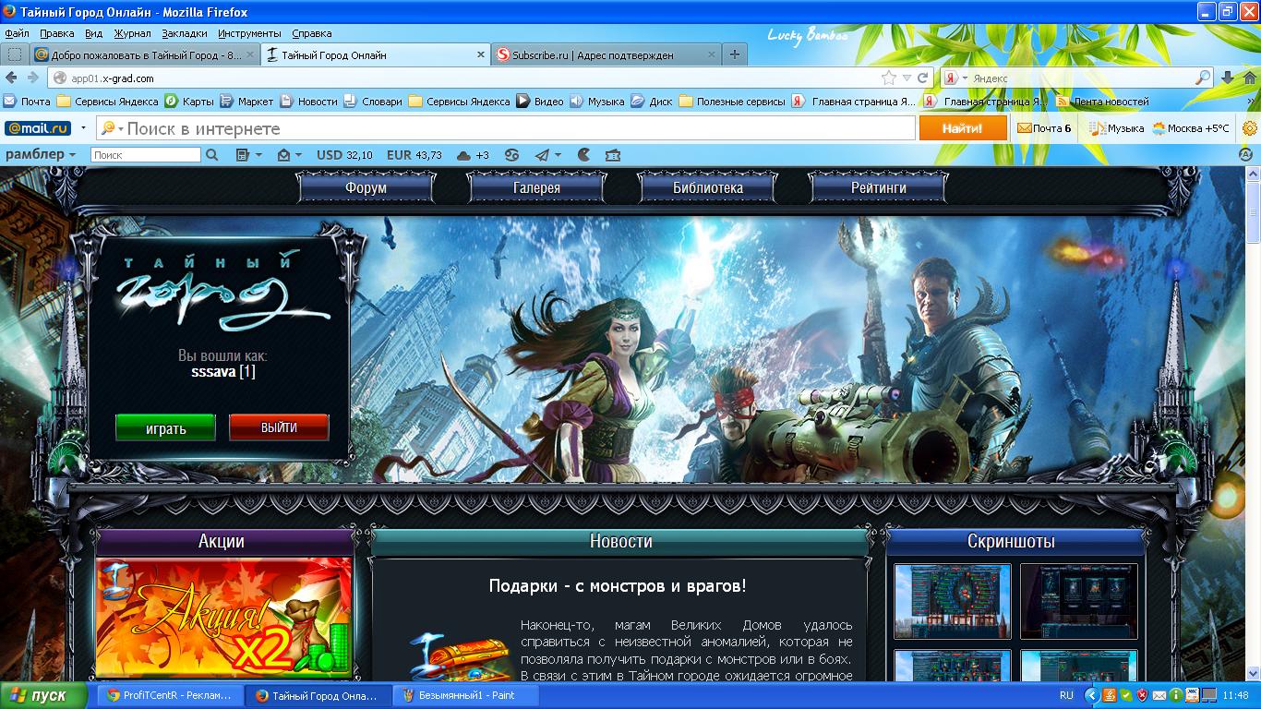Open the top-right screenshot thumbnail

[1078, 601]
